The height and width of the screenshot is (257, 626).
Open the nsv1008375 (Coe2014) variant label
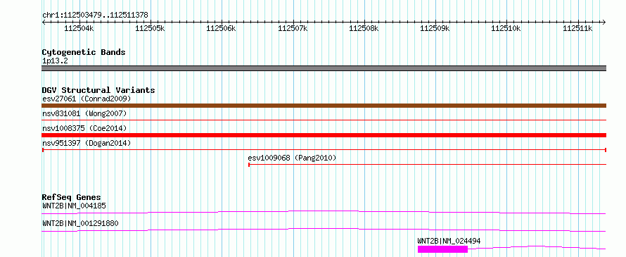click(x=84, y=128)
